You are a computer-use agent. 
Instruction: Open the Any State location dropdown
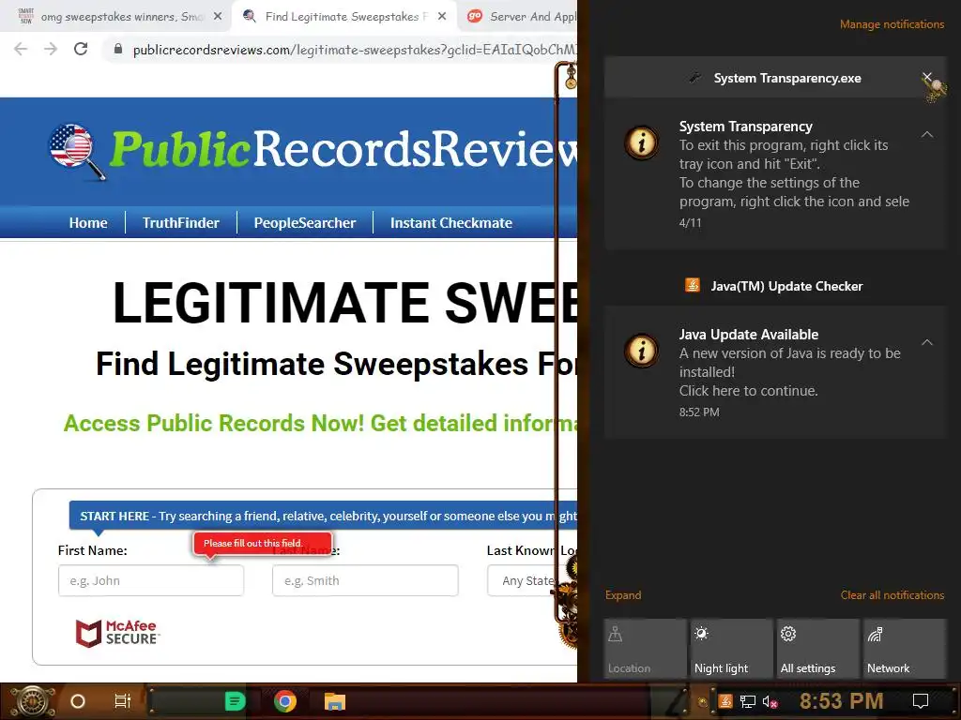pos(532,580)
